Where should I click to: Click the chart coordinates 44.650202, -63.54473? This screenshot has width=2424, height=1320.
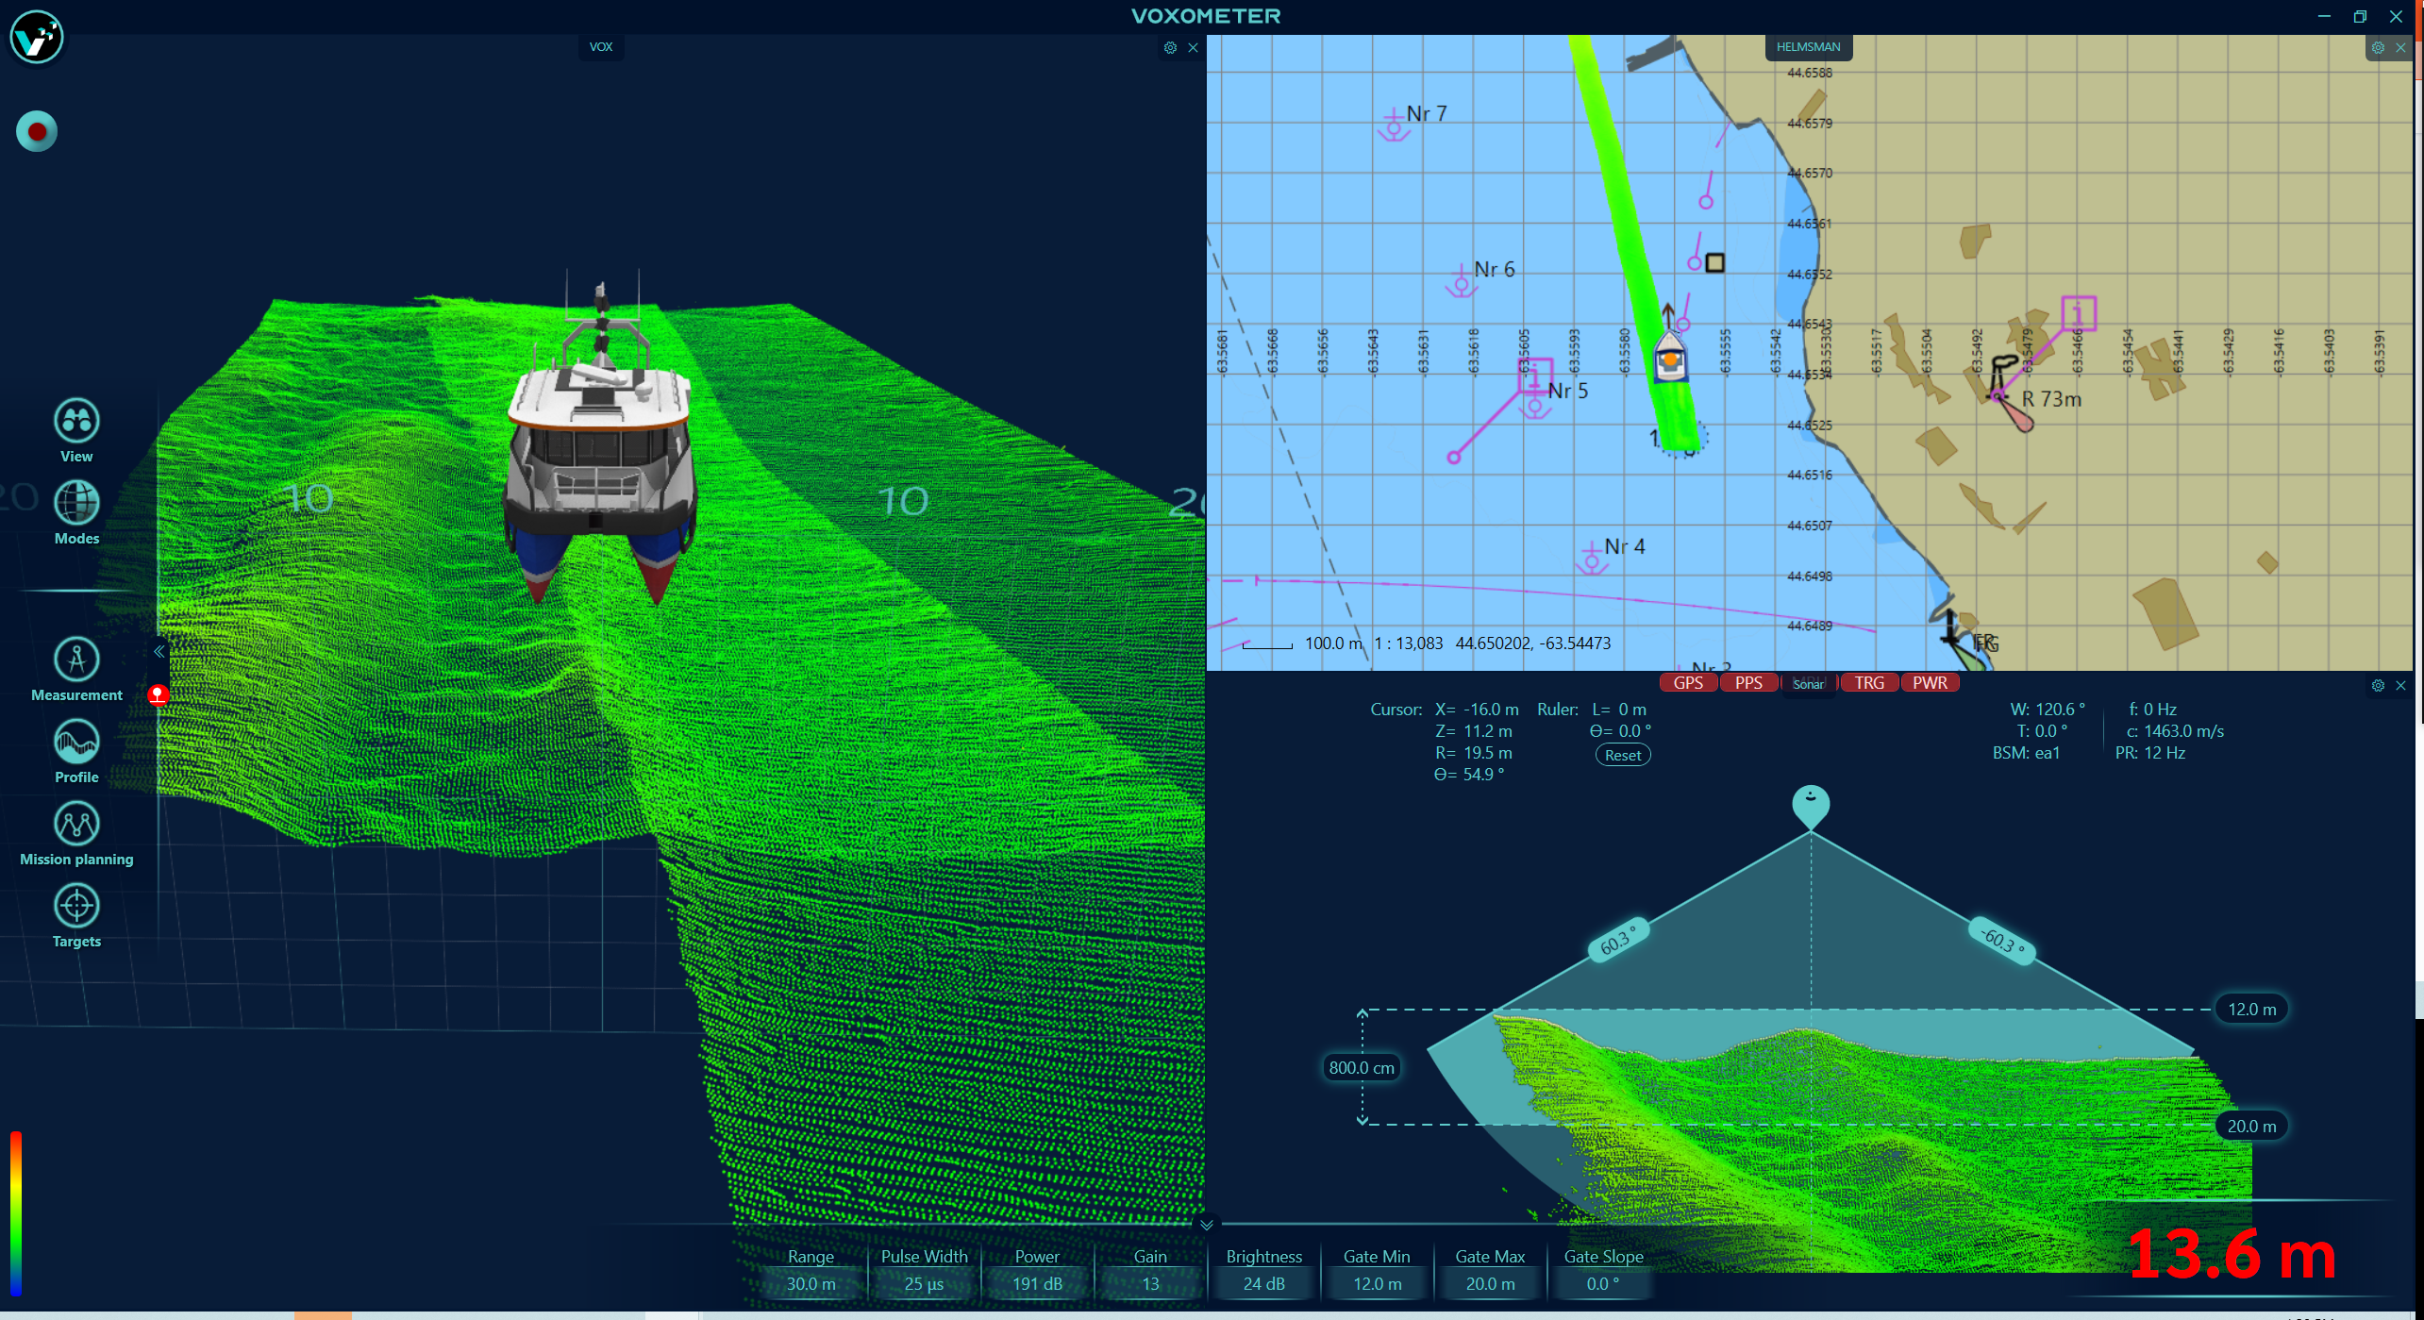click(1533, 643)
